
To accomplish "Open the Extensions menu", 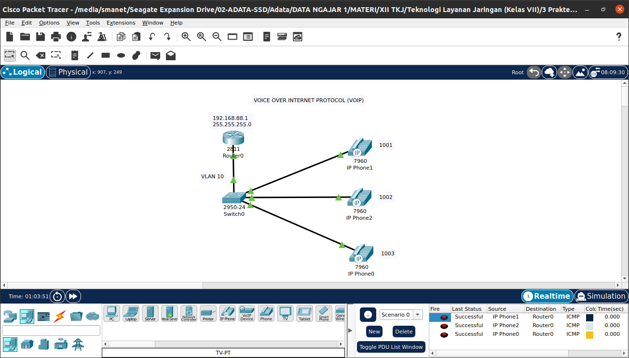I will [x=121, y=23].
